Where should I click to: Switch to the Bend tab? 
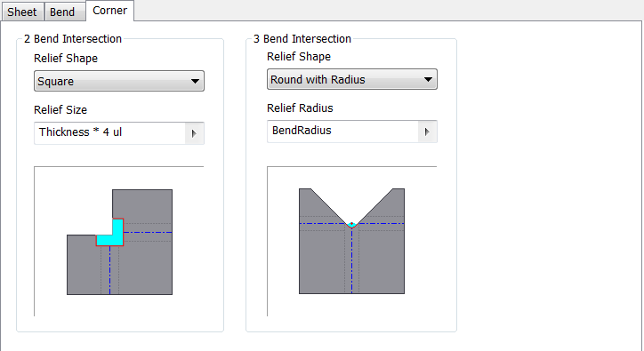(62, 12)
